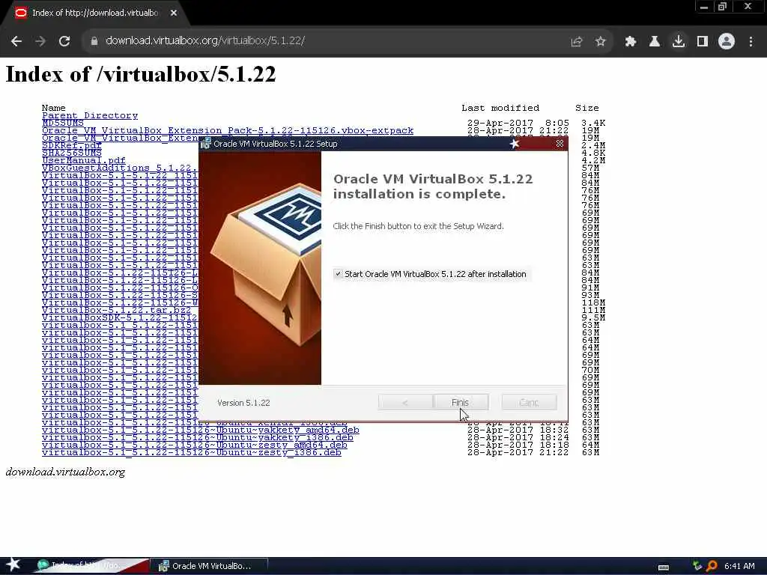Close the Index of browser tab
The height and width of the screenshot is (575, 767).
[x=174, y=13]
